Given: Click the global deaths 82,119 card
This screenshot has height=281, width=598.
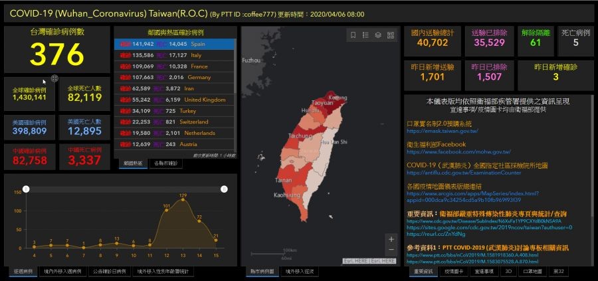Looking at the screenshot, I should (x=84, y=94).
